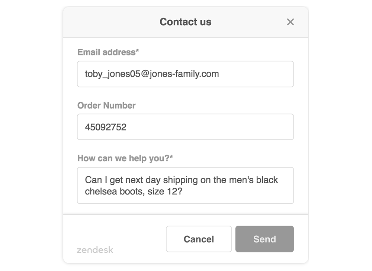Click on size 12? in the message
The image size is (372, 271).
(165, 191)
